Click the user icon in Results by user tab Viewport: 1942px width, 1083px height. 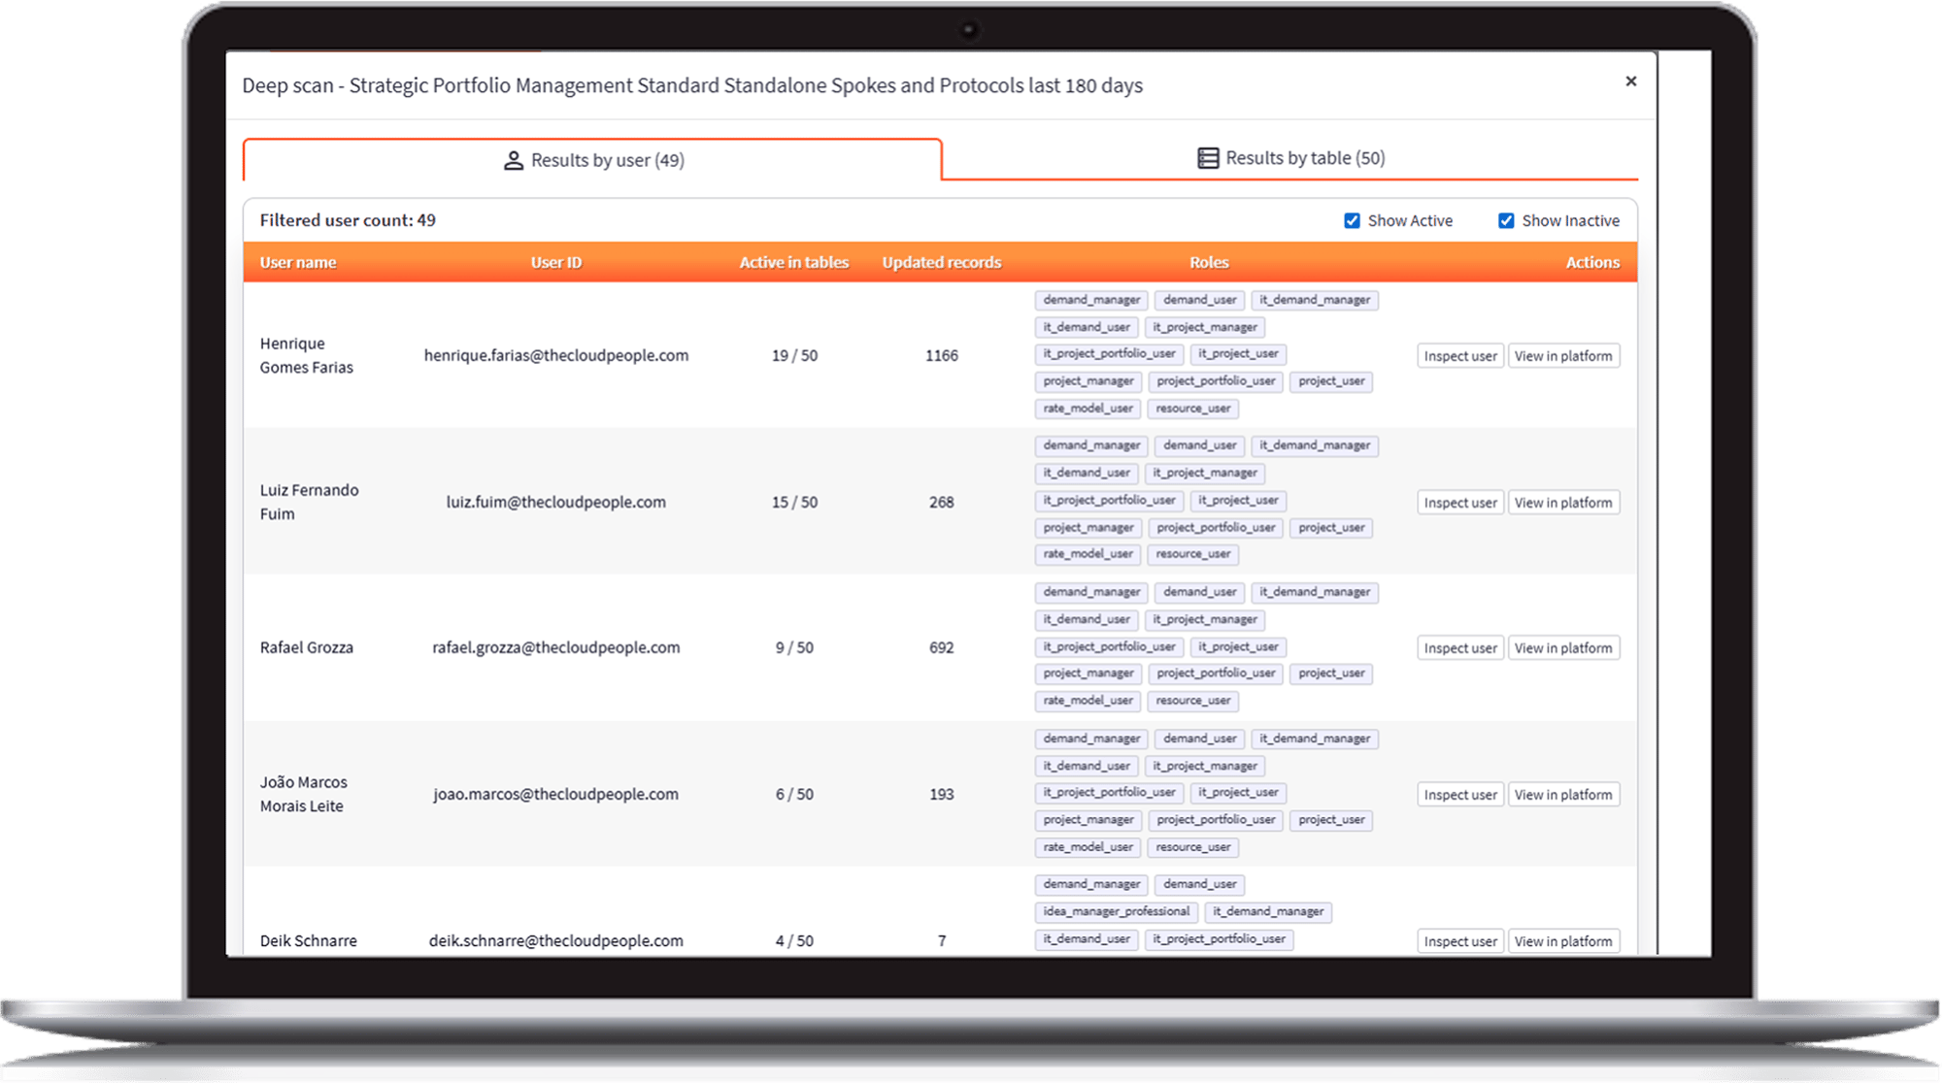(513, 160)
